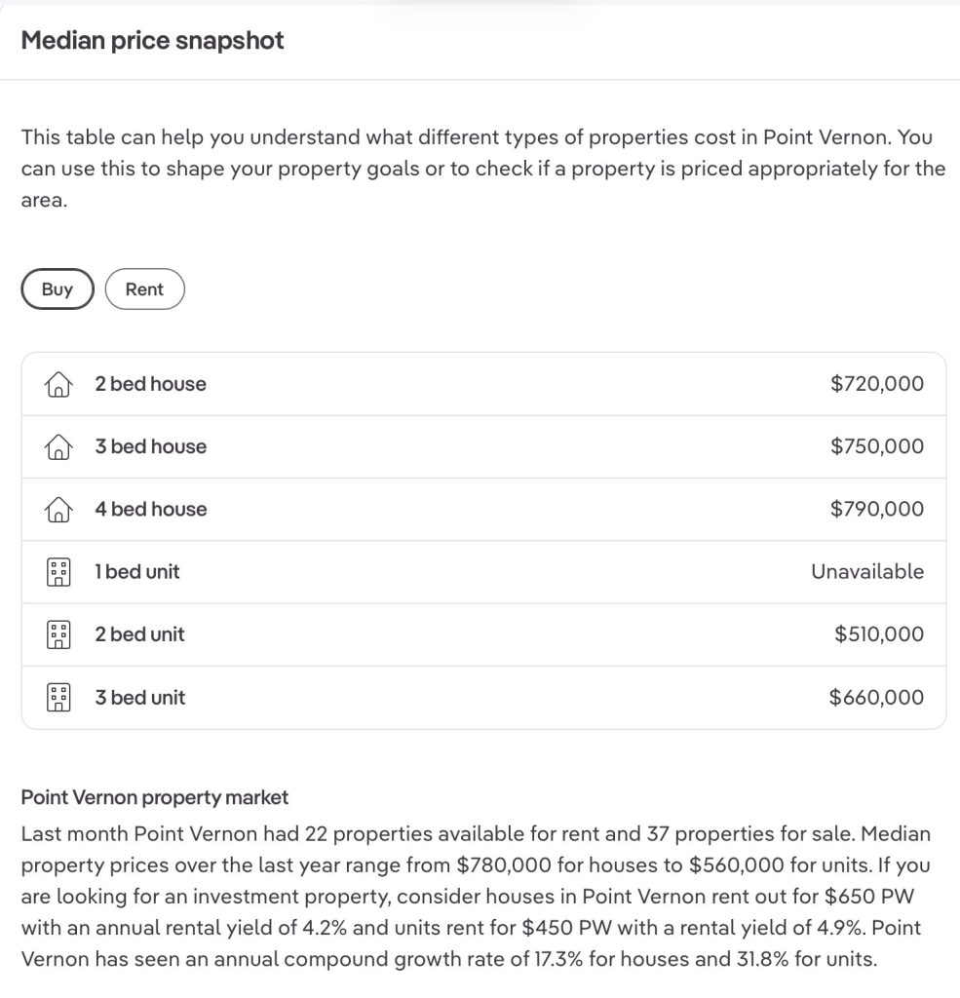Click the Unavailable status for 1 bed unit
Screen dimensions: 960x998
[866, 571]
